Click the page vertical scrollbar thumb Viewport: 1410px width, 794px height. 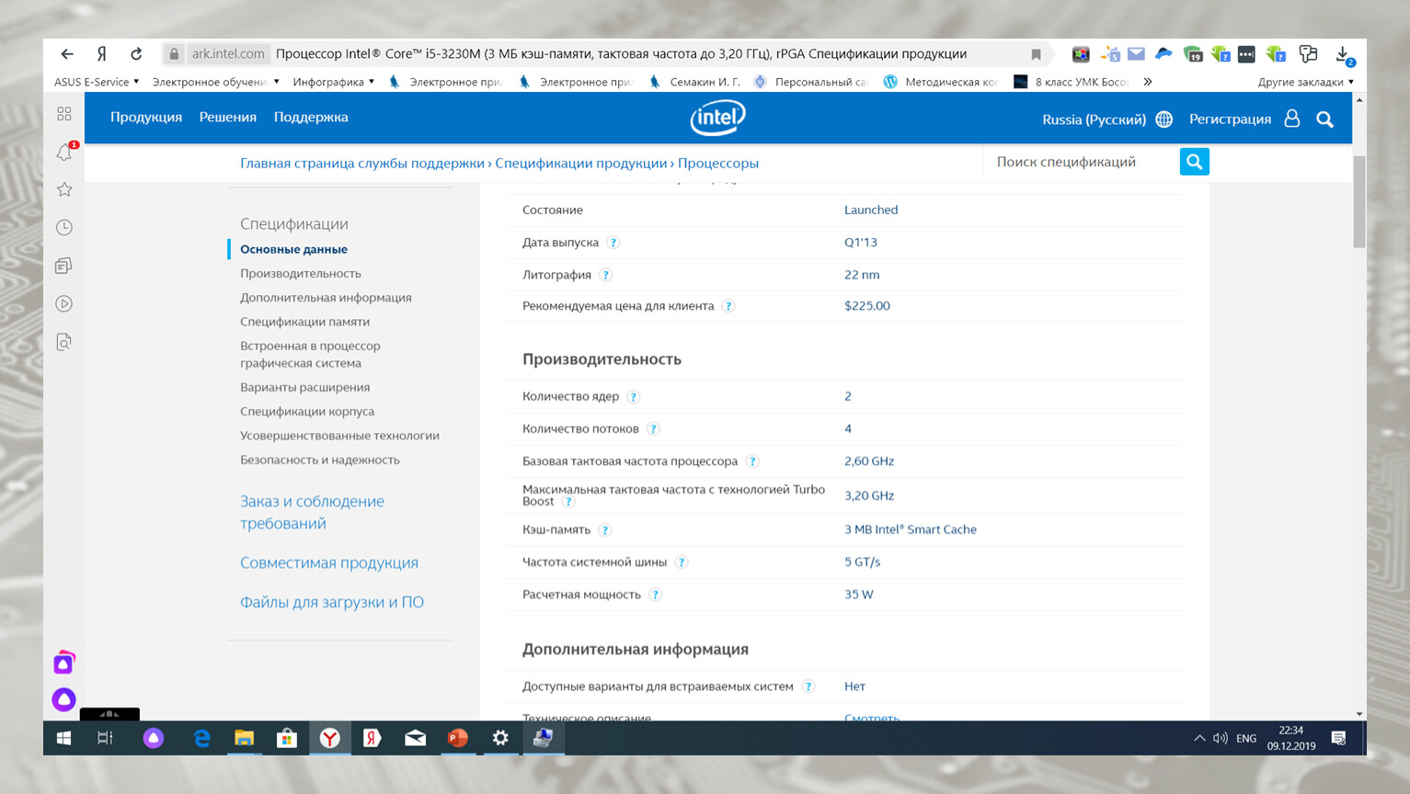pos(1359,202)
